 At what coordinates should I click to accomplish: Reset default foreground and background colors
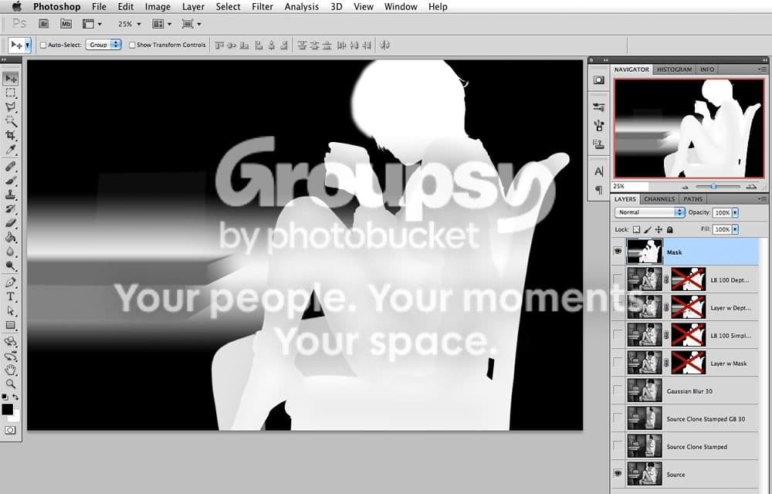tap(5, 397)
